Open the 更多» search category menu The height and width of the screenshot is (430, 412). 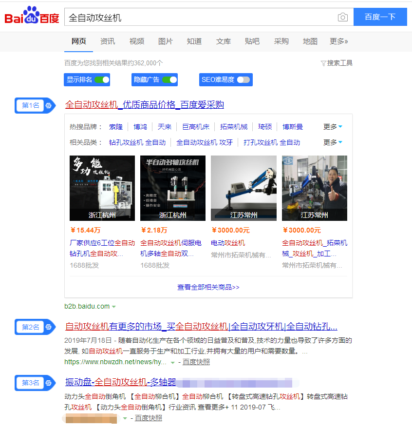click(x=338, y=41)
